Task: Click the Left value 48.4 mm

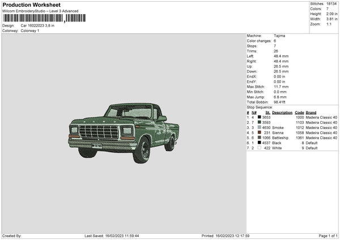Action: (x=281, y=56)
